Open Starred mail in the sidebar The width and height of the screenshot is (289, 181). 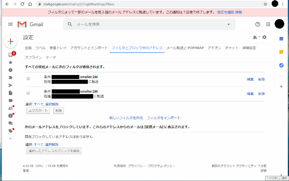pos(10,62)
